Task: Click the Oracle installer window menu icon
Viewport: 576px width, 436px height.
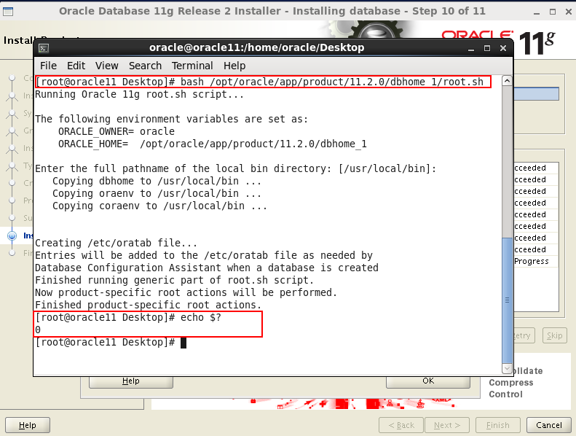Action: coord(8,12)
